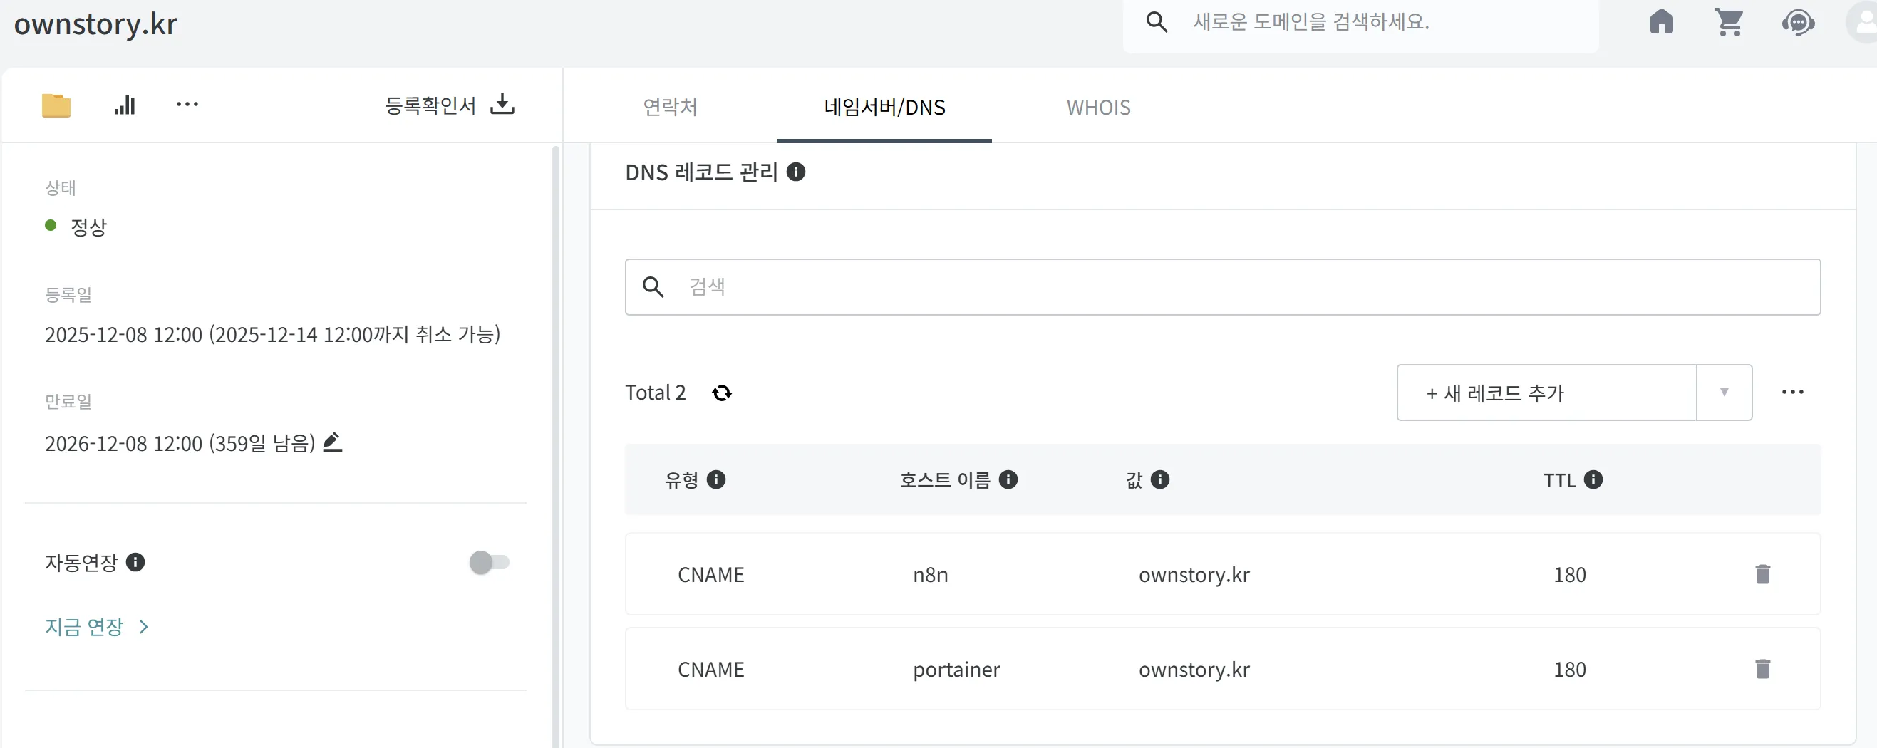Viewport: 1877px width, 748px height.
Task: Delete the n8n CNAME record
Action: pos(1762,574)
